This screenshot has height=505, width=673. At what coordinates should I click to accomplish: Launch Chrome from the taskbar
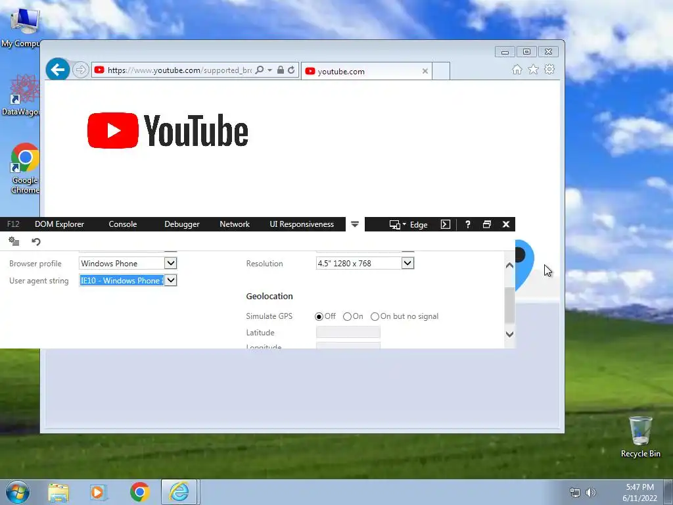(139, 492)
